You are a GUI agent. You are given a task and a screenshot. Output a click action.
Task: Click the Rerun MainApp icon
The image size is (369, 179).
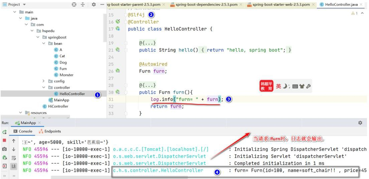click(x=4, y=132)
